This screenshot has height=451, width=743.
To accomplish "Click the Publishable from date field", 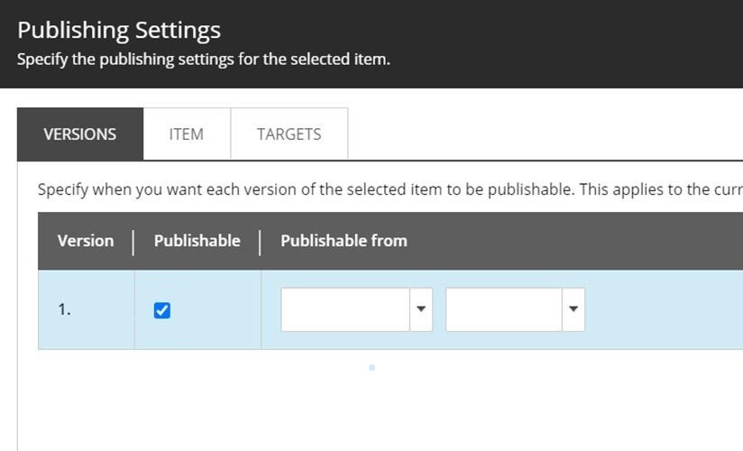I will click(344, 309).
